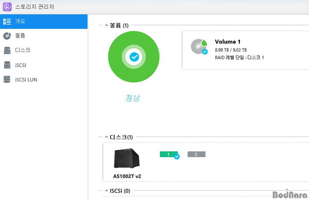The height and width of the screenshot is (200, 309).
Task: Collapse the 볼륨 (1) section
Action: (x=107, y=25)
